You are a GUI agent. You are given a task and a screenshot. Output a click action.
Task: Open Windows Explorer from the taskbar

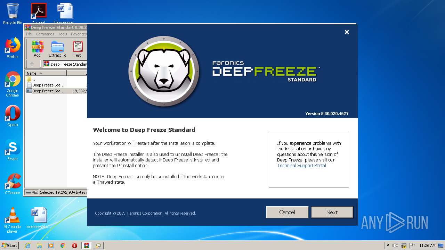click(x=39, y=245)
